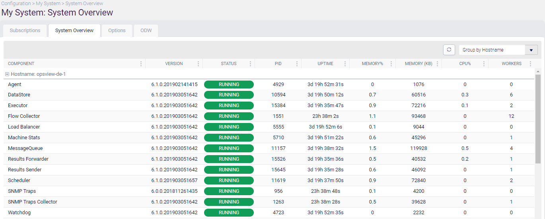Open the VERSION column menu dots

198,63
